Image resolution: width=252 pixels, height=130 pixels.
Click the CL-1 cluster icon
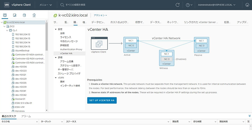pyautogui.click(x=10, y=30)
